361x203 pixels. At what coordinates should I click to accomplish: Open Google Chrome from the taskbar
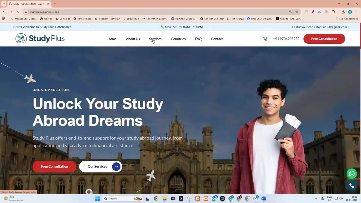coord(156,198)
